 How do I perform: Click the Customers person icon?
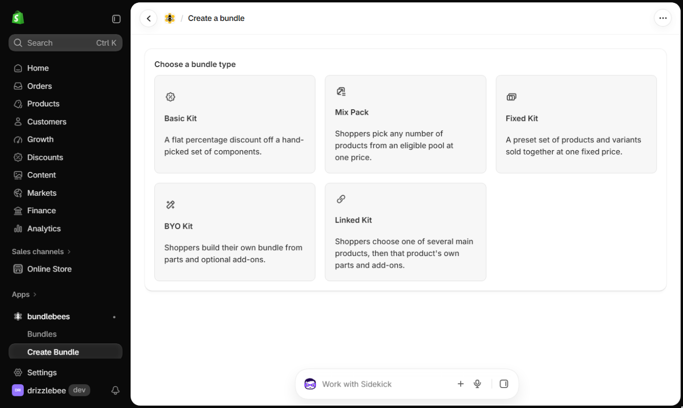[18, 121]
